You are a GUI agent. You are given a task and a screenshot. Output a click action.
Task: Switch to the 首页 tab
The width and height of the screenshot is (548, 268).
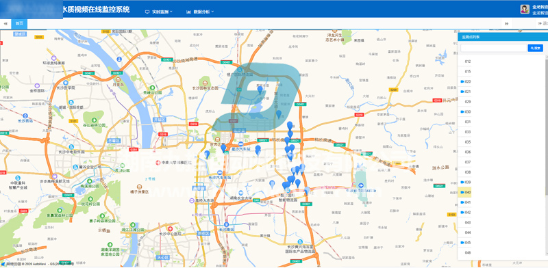click(19, 23)
